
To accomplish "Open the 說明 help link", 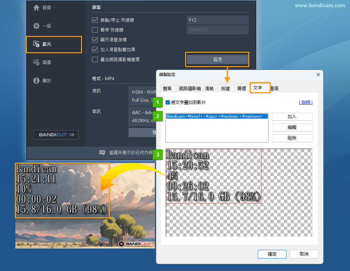I will 305,103.
